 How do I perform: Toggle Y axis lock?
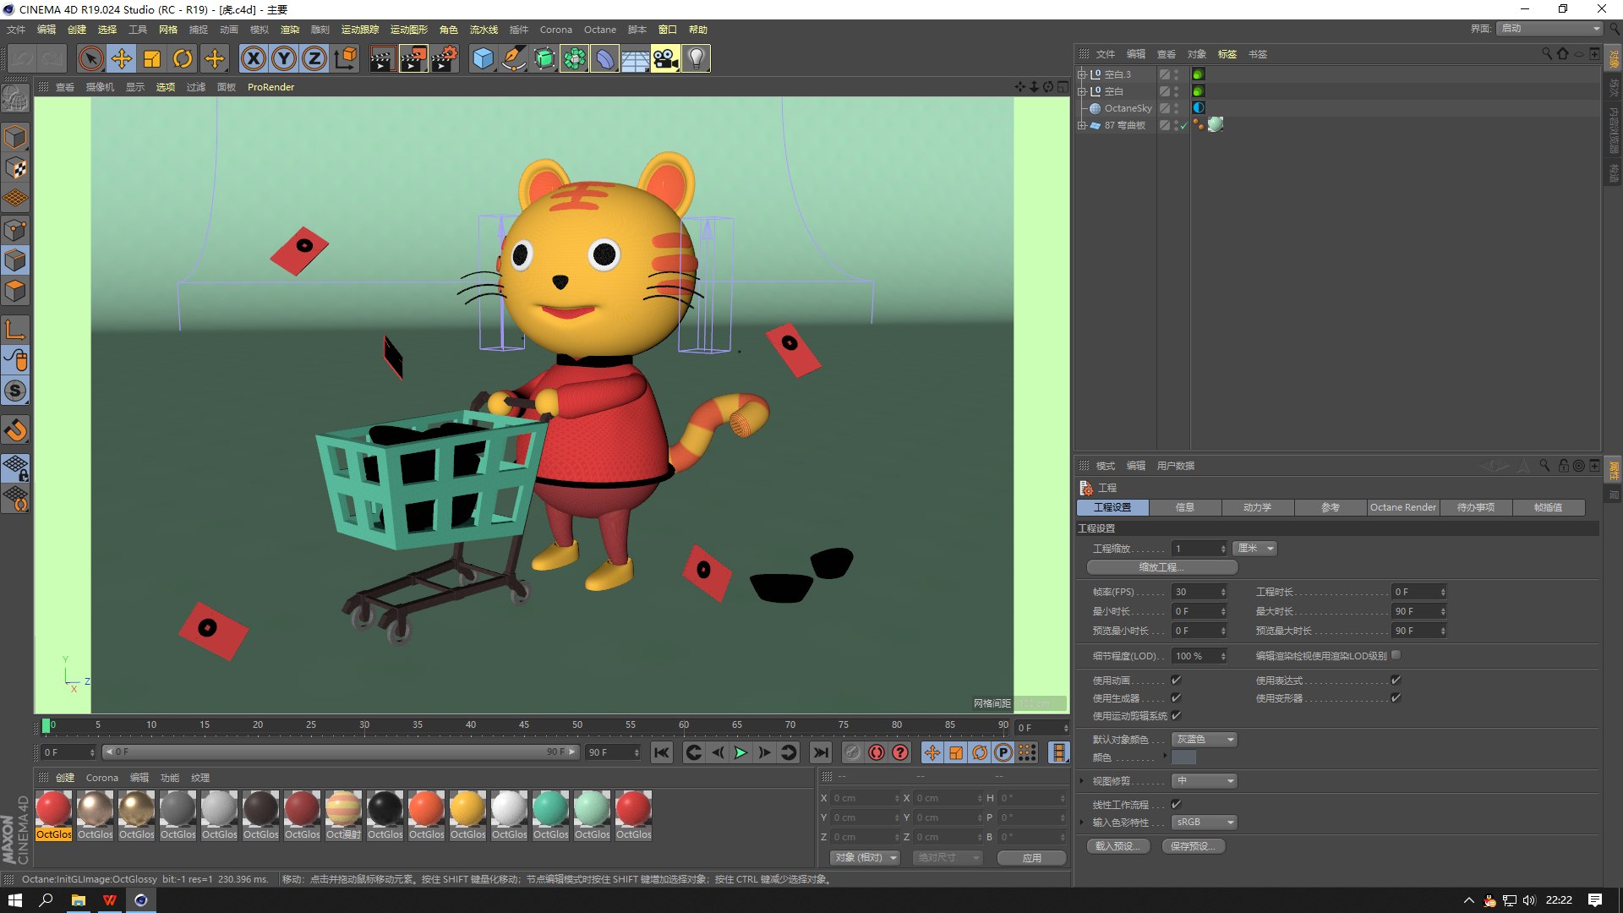coord(284,58)
